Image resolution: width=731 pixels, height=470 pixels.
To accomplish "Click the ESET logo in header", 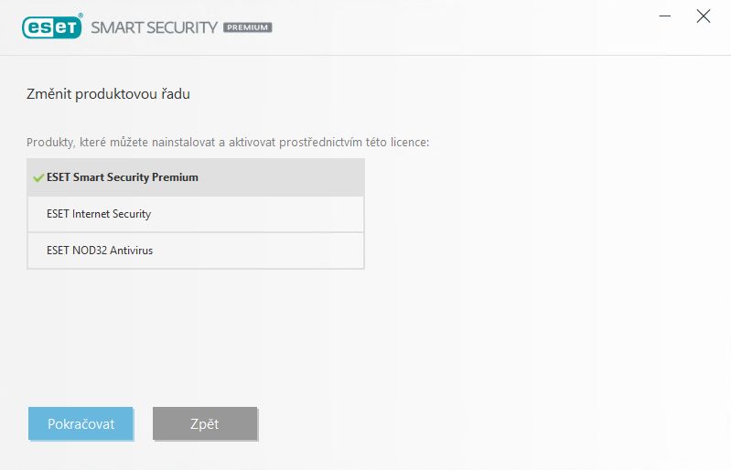I will (x=52, y=27).
